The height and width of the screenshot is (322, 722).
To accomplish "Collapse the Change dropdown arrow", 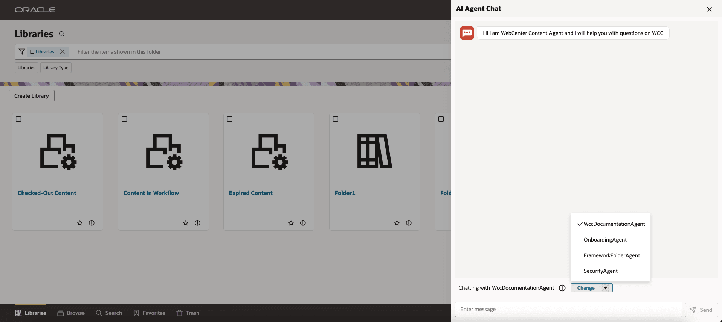I will pyautogui.click(x=606, y=288).
